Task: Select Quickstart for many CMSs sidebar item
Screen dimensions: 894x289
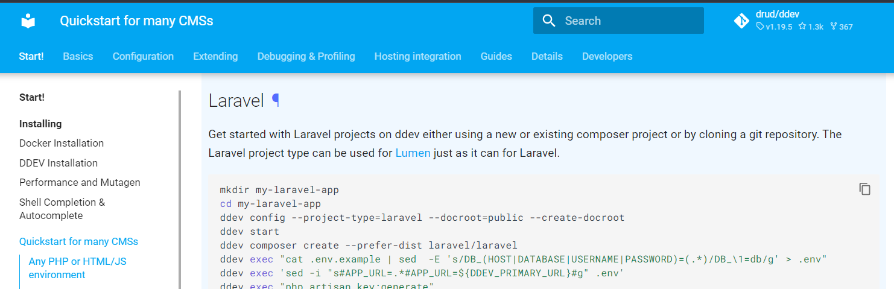Action: (x=78, y=241)
